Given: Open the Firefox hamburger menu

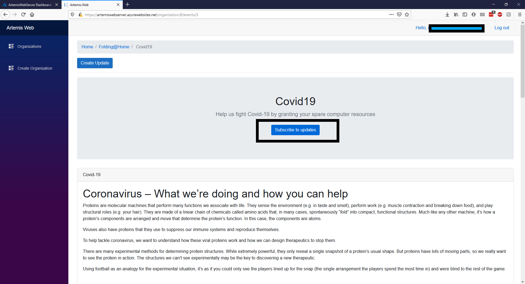Looking at the screenshot, I should tap(520, 14).
